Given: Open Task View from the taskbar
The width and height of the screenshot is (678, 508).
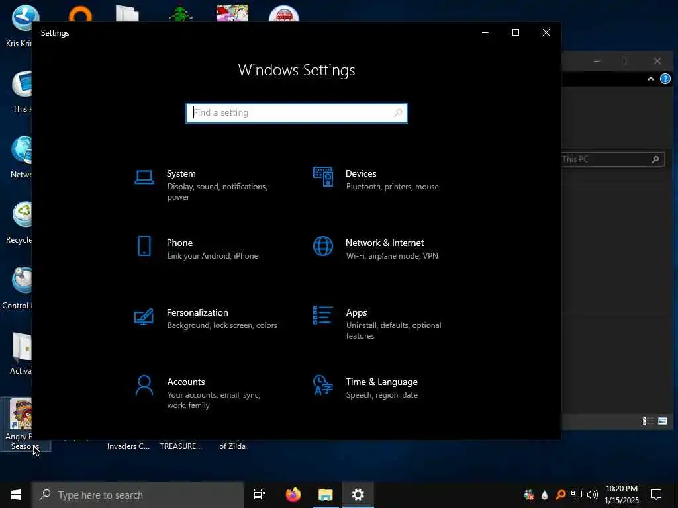Looking at the screenshot, I should coord(260,495).
